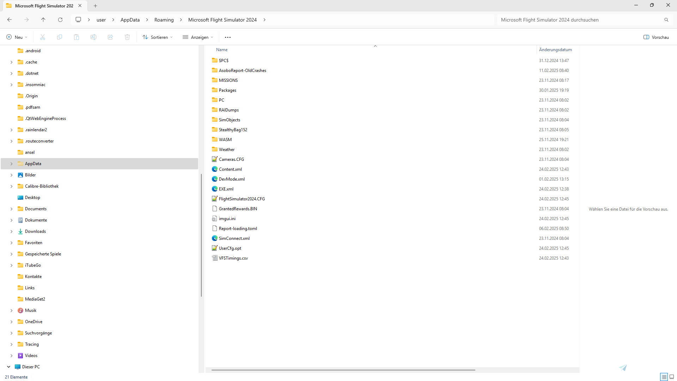Delete using the trash icon
The width and height of the screenshot is (677, 381).
click(x=127, y=37)
